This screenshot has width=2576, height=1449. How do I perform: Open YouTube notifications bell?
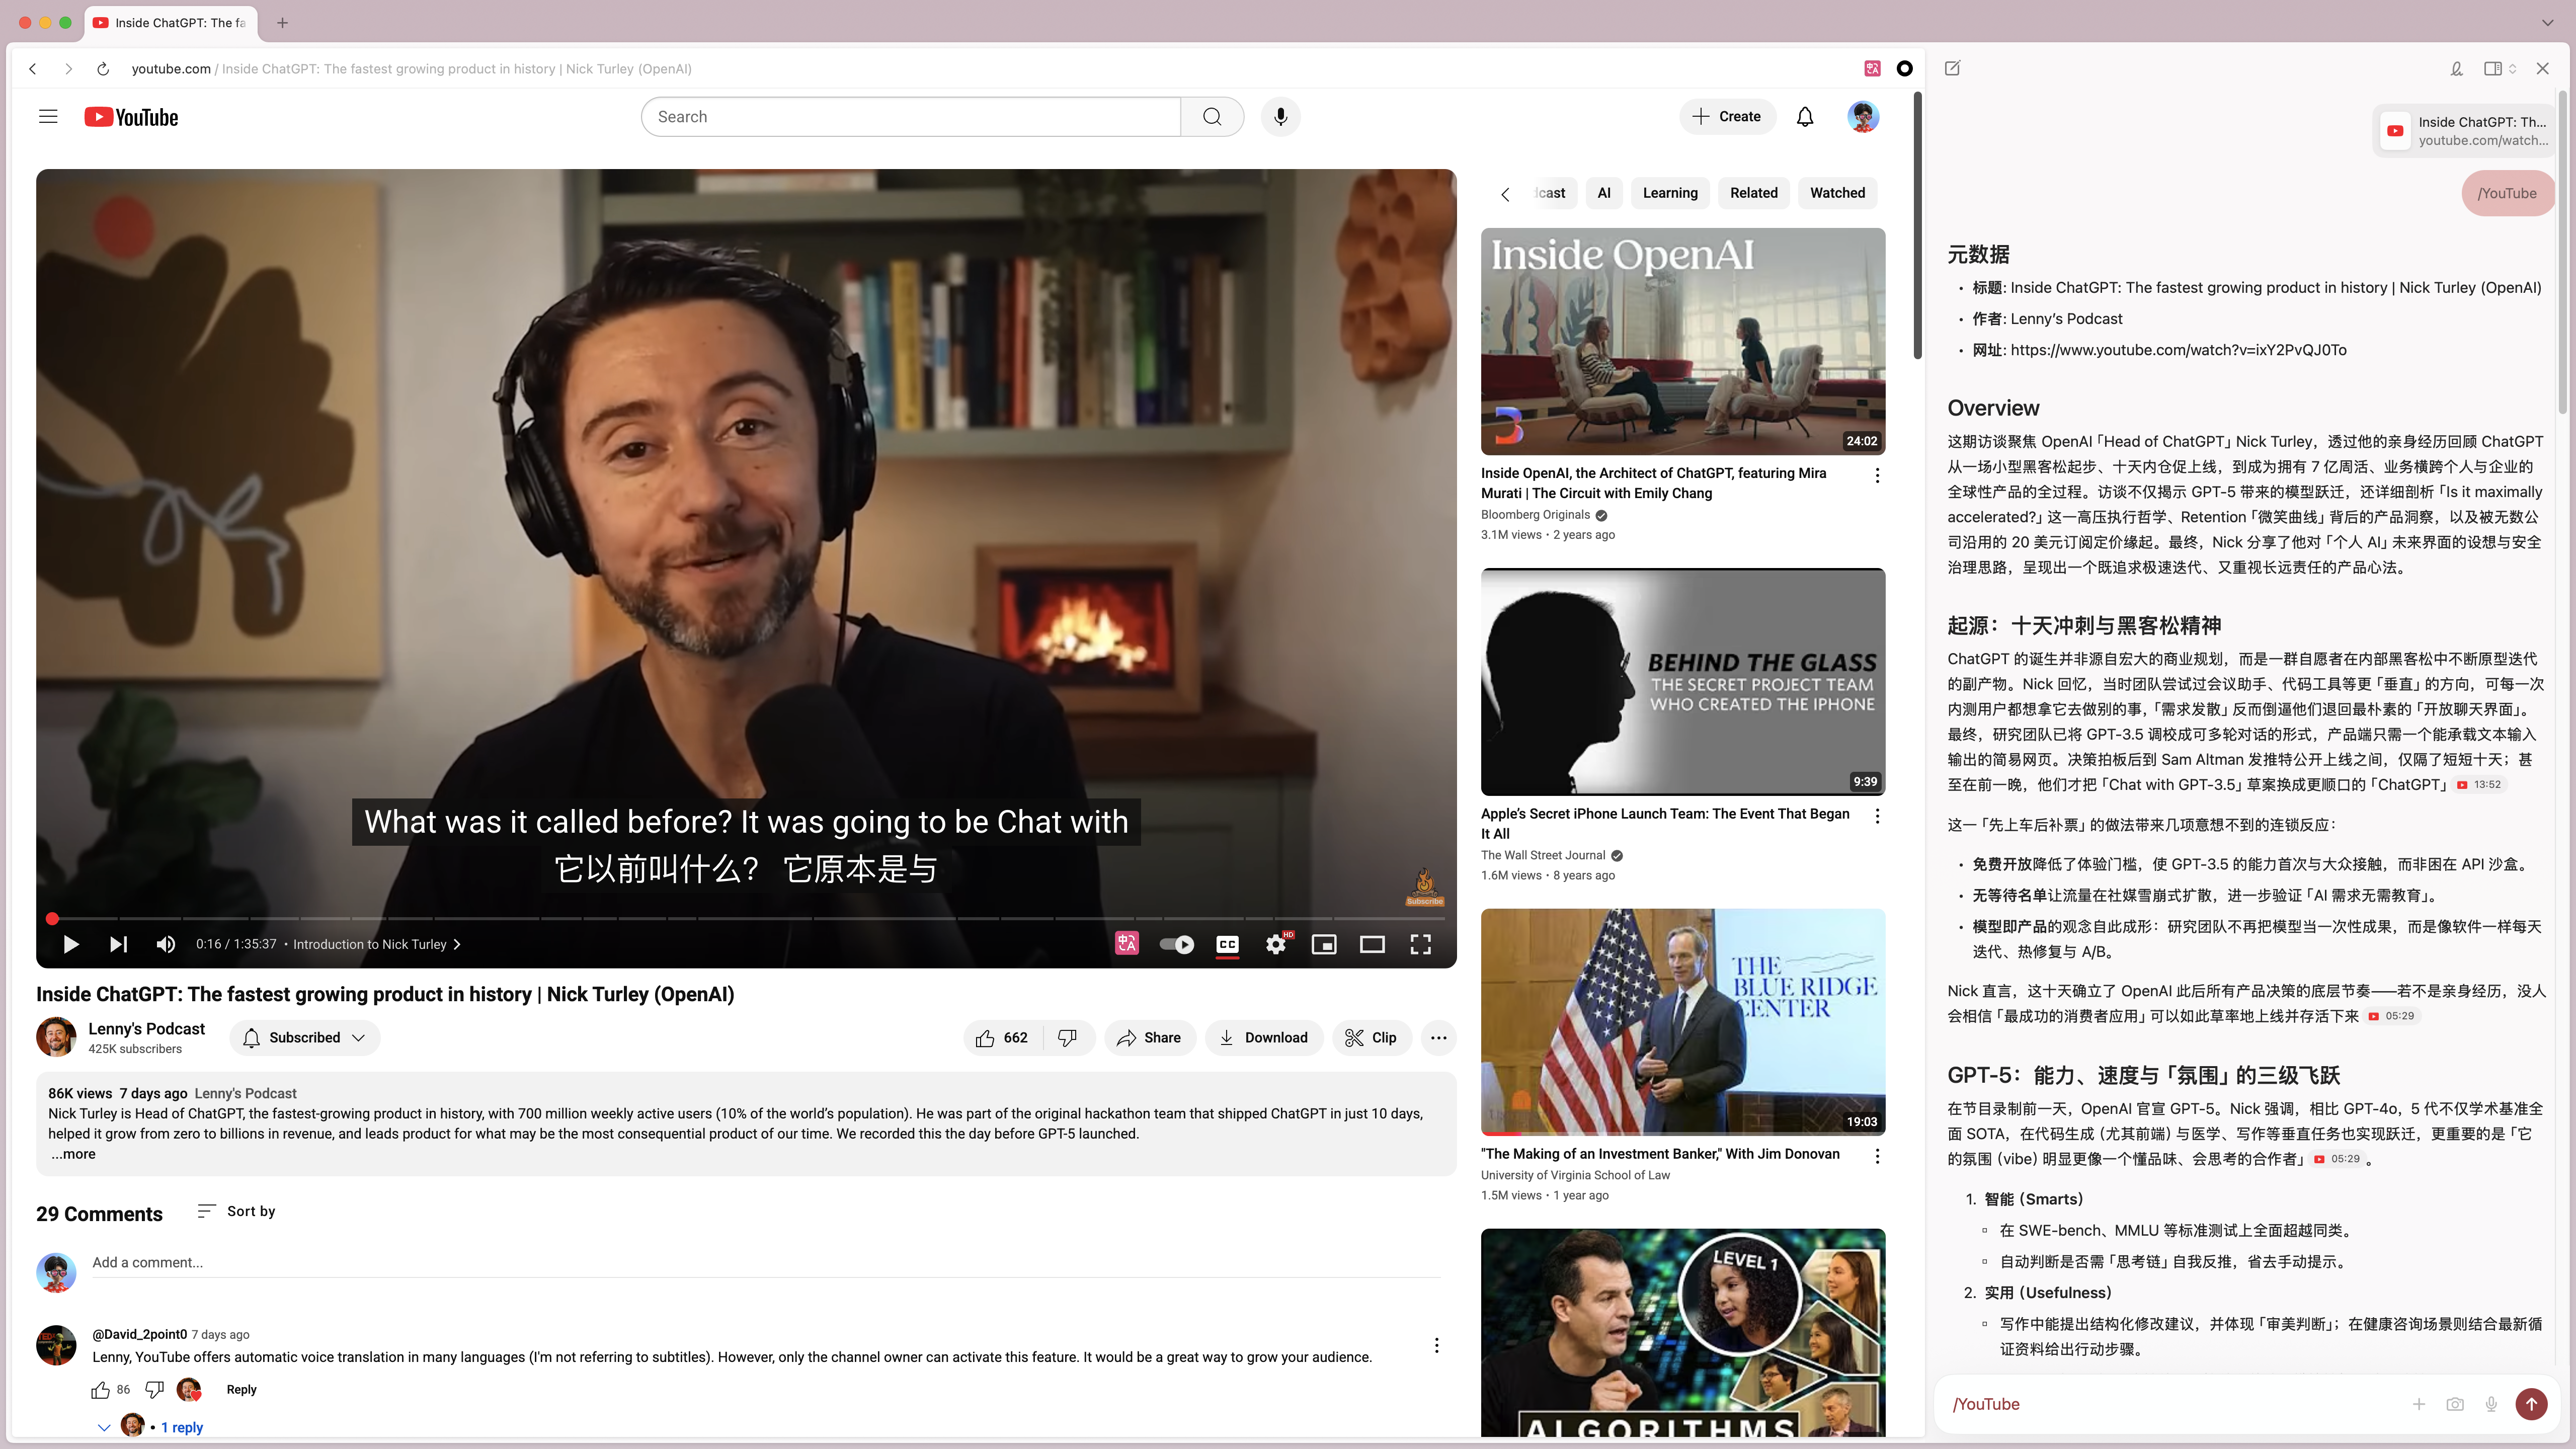pos(1805,117)
